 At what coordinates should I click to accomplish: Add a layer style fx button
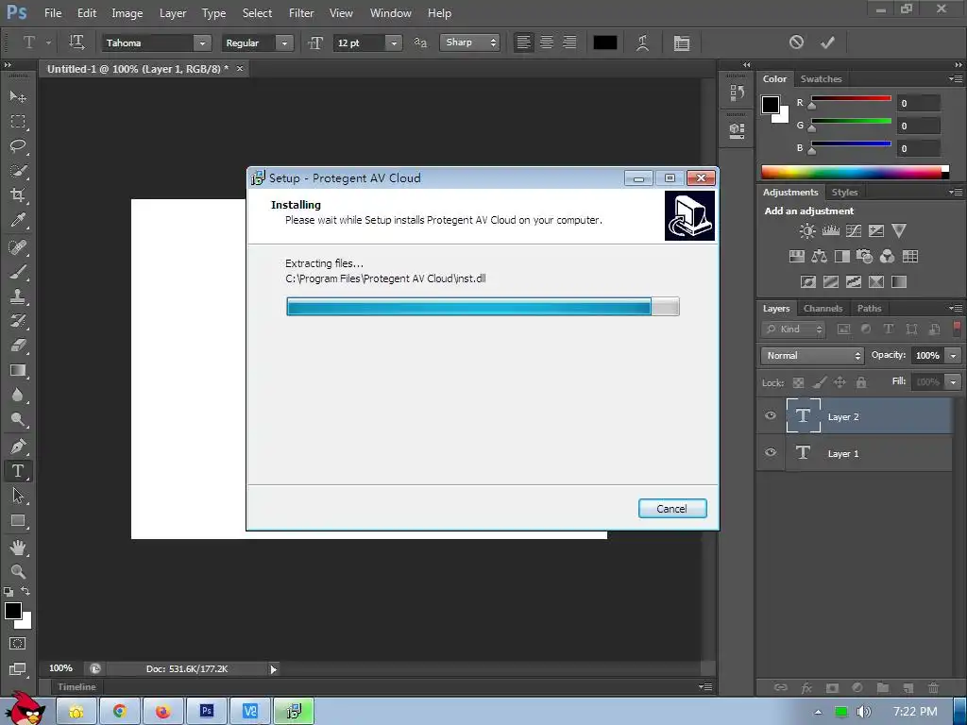[x=806, y=688]
